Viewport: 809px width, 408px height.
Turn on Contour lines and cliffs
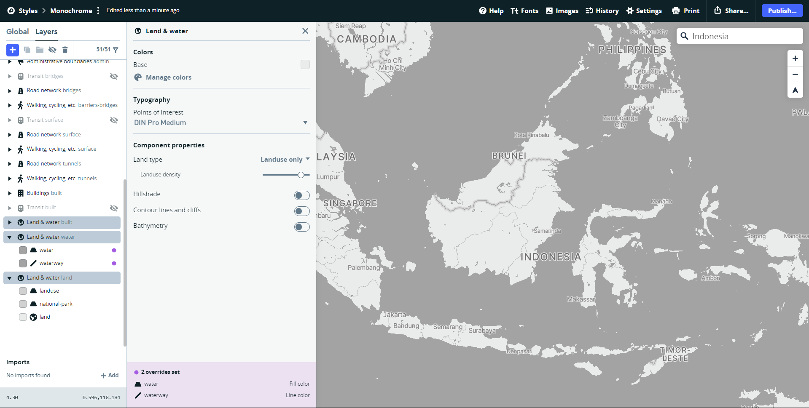pyautogui.click(x=301, y=211)
